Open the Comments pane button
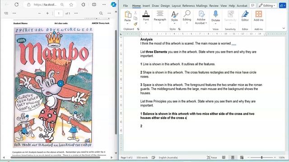Screen dimensions: 289x162 (x=253, y=5)
